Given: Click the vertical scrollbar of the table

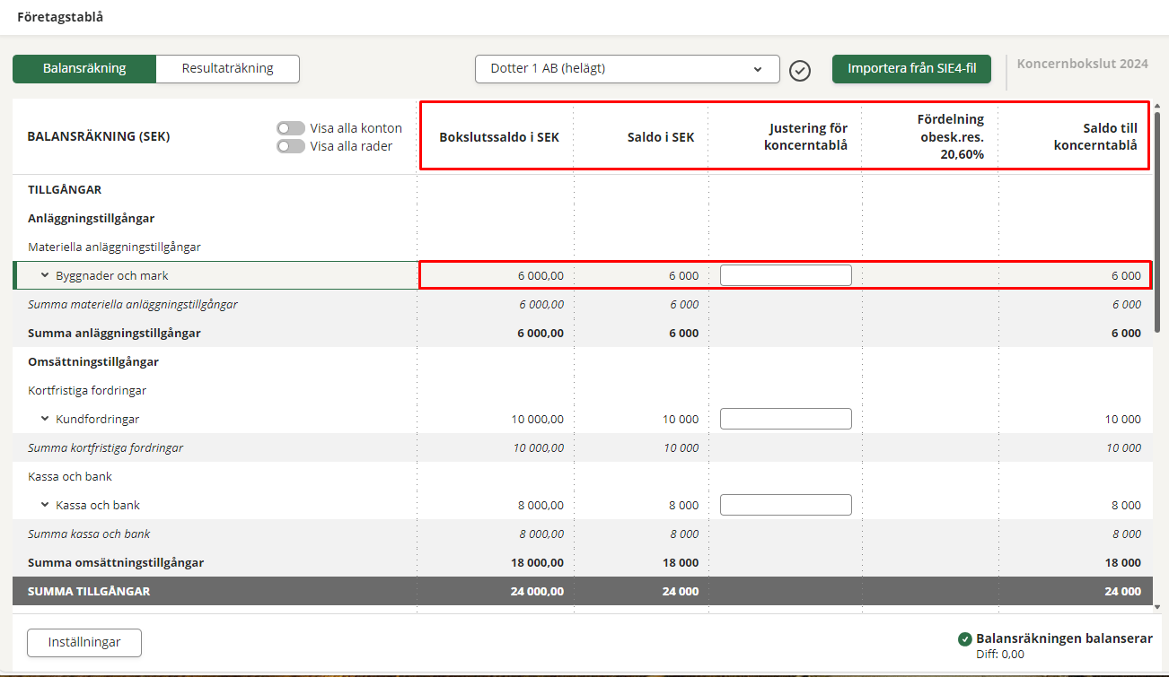Looking at the screenshot, I should [x=1158, y=224].
